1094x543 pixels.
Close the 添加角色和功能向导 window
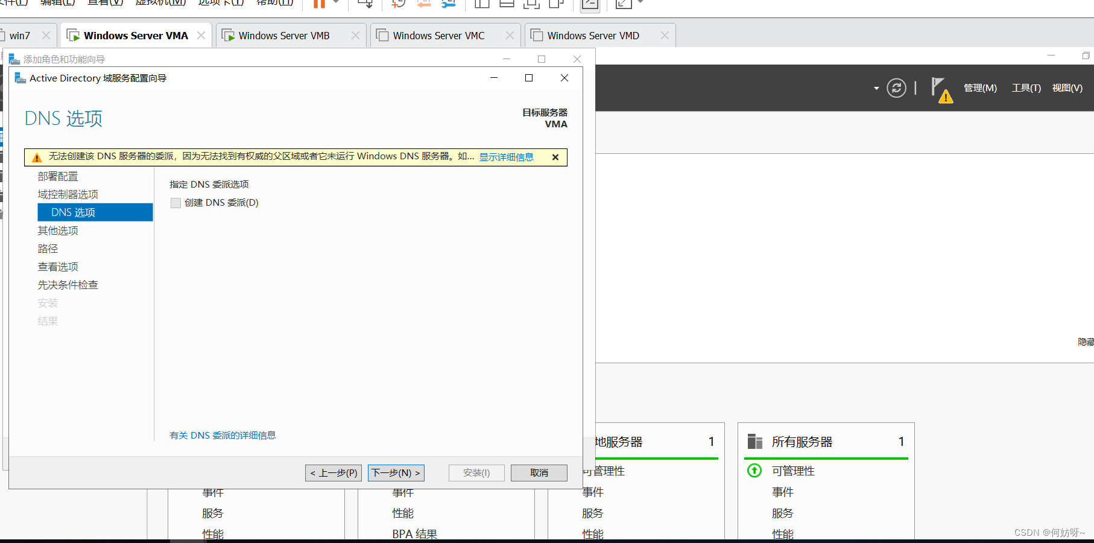click(577, 59)
